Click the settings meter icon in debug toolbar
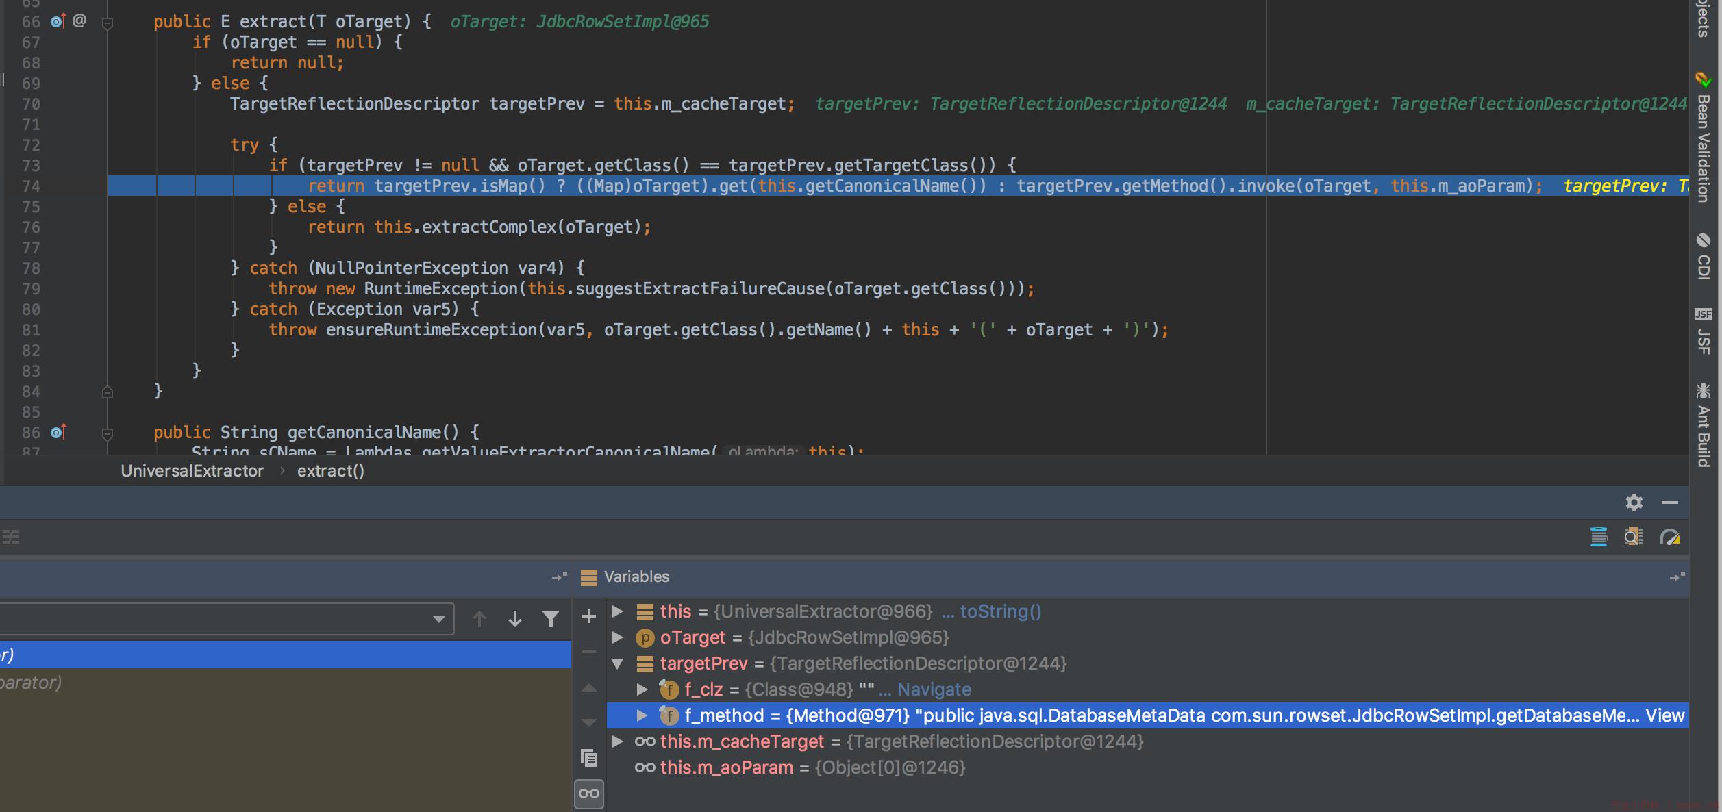This screenshot has width=1722, height=812. pyautogui.click(x=1670, y=537)
